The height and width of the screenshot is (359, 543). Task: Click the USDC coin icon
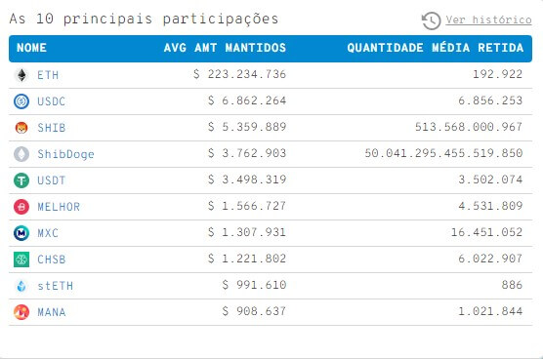click(x=21, y=101)
